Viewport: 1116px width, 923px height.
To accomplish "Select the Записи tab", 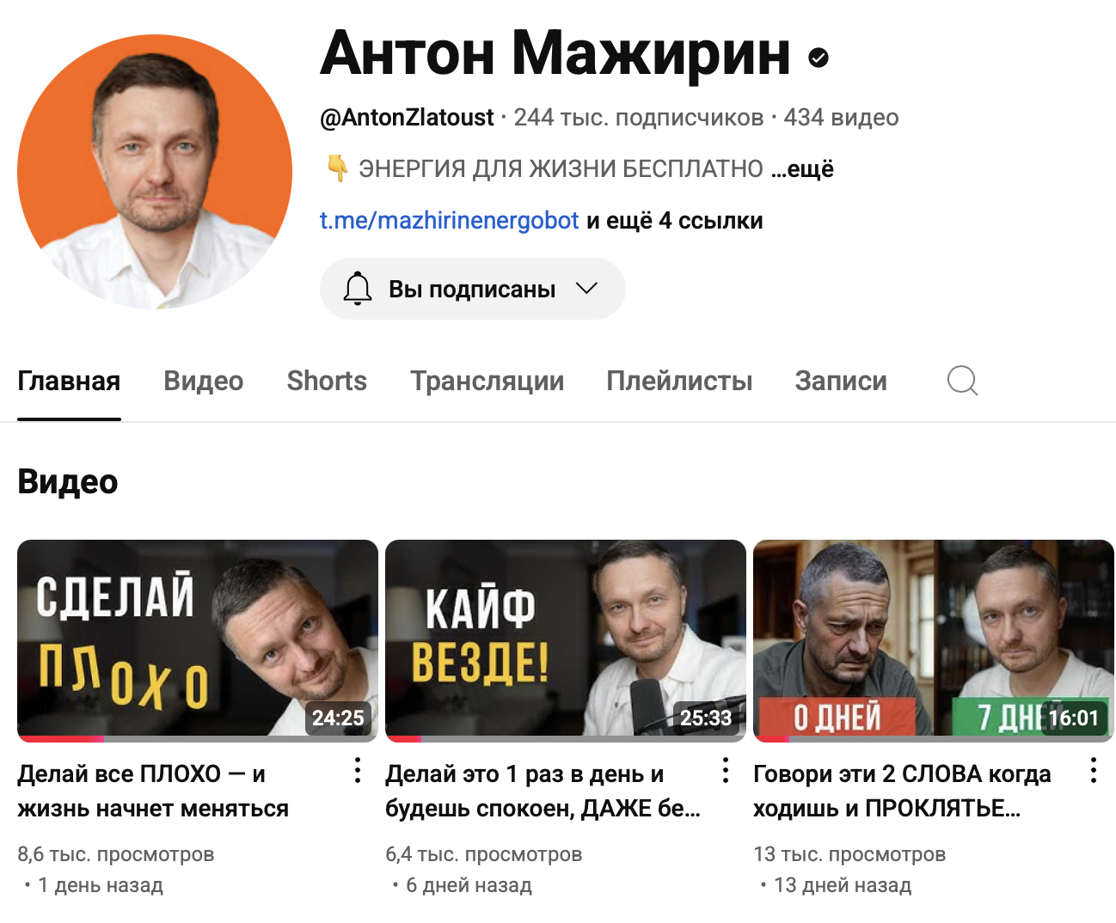I will [841, 381].
